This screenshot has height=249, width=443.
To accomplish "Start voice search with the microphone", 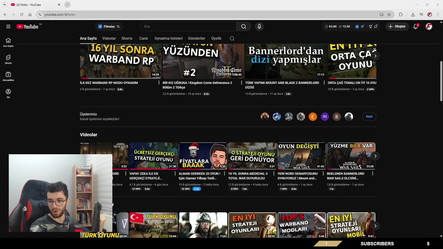I will (259, 27).
